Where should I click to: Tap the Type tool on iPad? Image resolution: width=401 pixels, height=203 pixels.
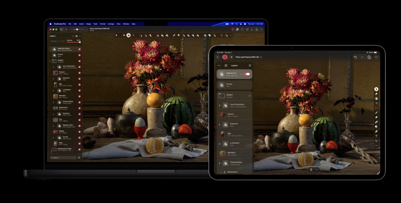[x=376, y=136]
